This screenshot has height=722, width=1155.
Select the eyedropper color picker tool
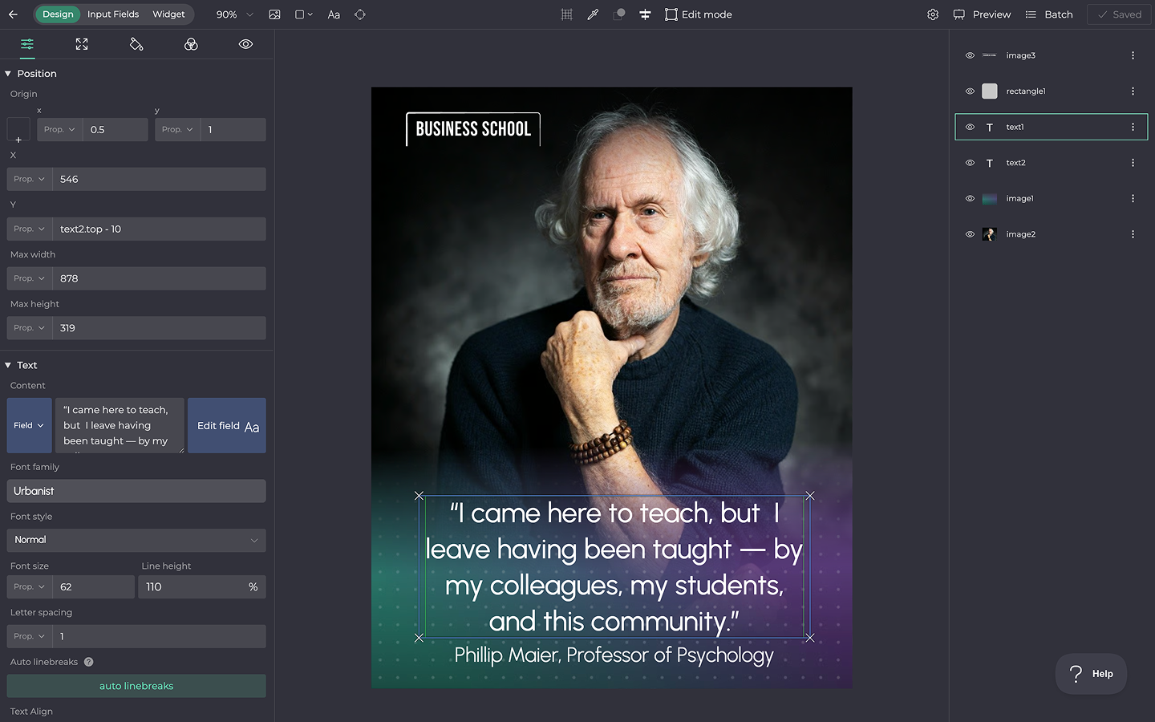point(593,14)
